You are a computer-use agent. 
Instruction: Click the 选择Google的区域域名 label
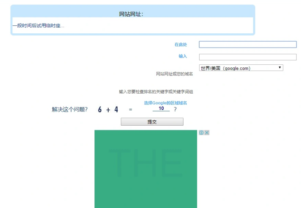[x=165, y=103]
